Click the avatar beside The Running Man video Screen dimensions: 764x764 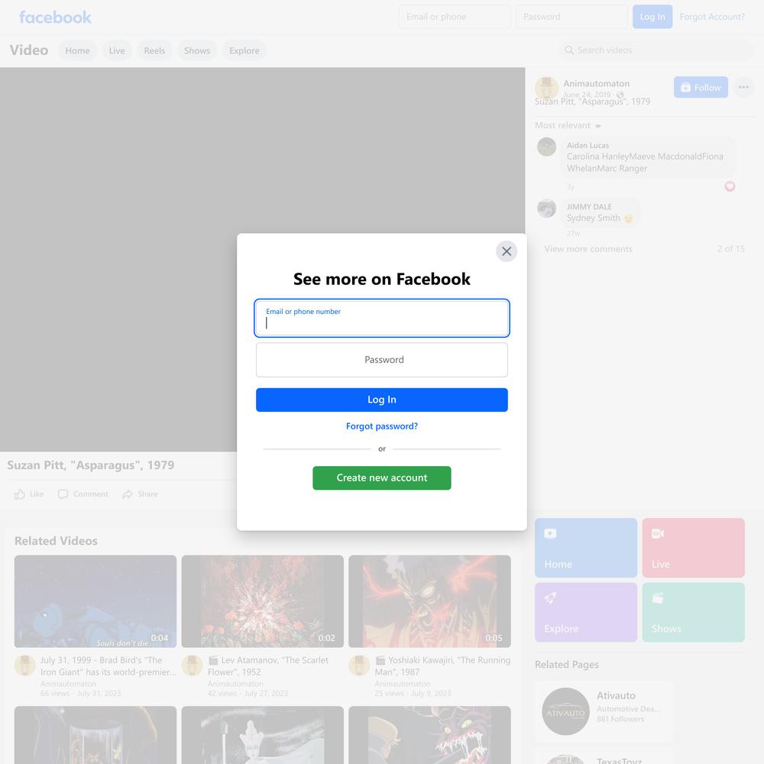pyautogui.click(x=359, y=665)
